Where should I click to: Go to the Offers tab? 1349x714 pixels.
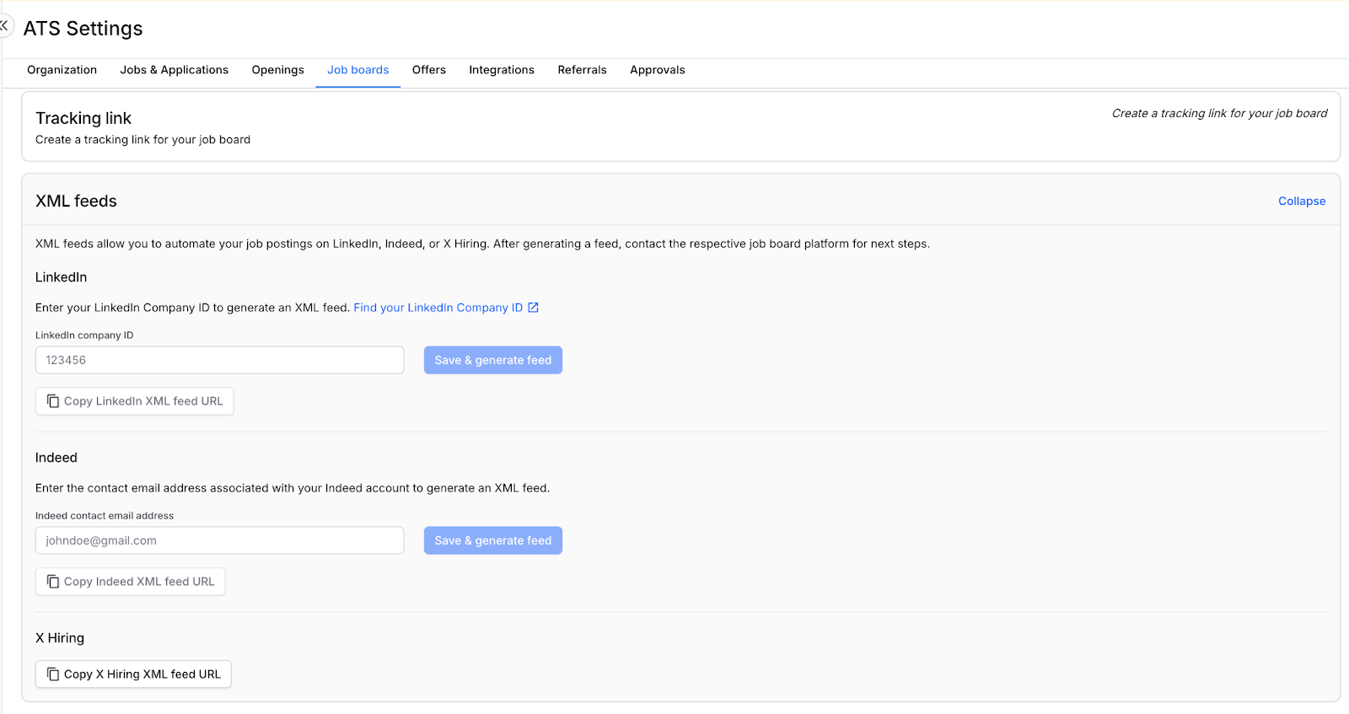428,70
